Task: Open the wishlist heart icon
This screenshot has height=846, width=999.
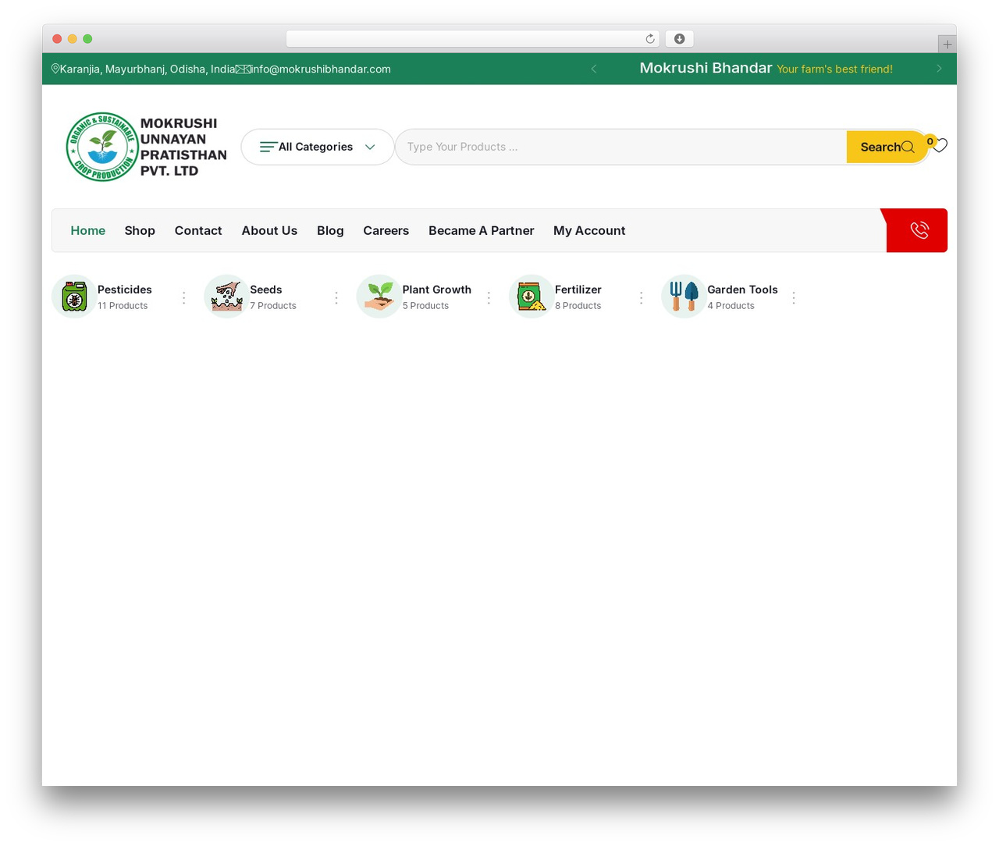Action: coord(940,145)
